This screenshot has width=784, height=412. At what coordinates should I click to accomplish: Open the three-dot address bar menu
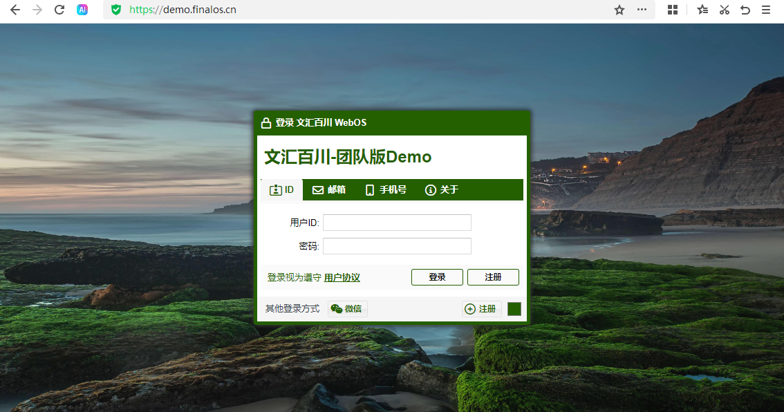[x=642, y=10]
